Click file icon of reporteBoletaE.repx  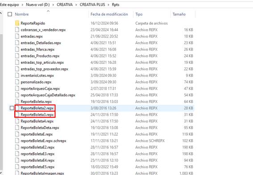click(17, 134)
